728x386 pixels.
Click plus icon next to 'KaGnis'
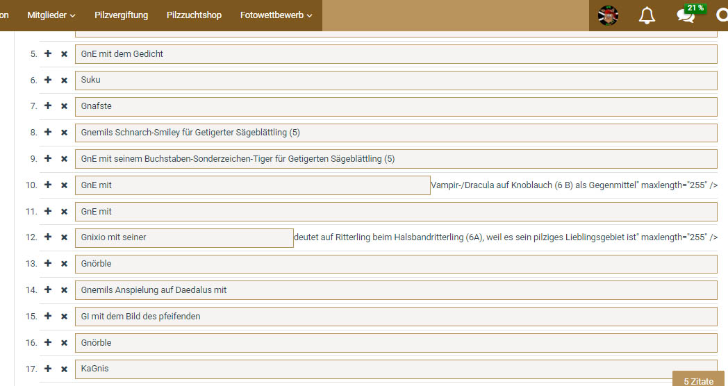(48, 369)
